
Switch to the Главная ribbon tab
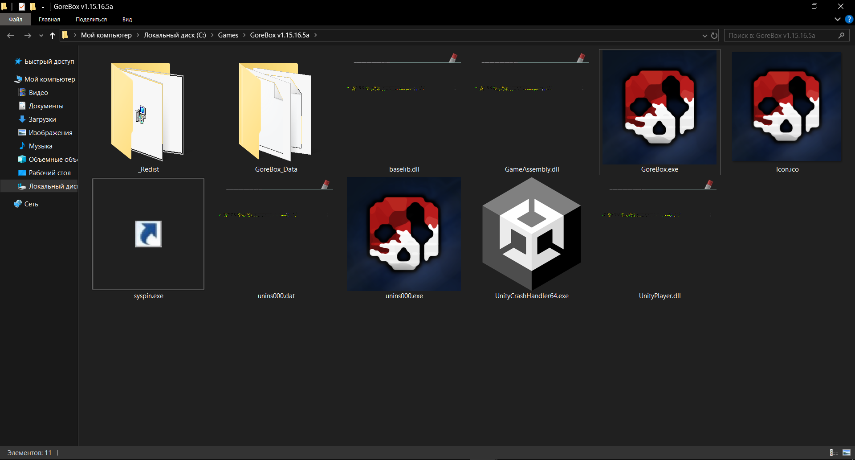pyautogui.click(x=49, y=19)
